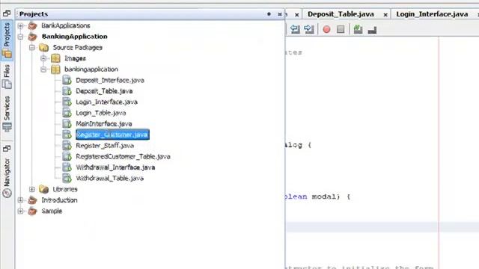Viewport: 479px width, 269px height.
Task: Open the Navigator side tab
Action: (7, 178)
